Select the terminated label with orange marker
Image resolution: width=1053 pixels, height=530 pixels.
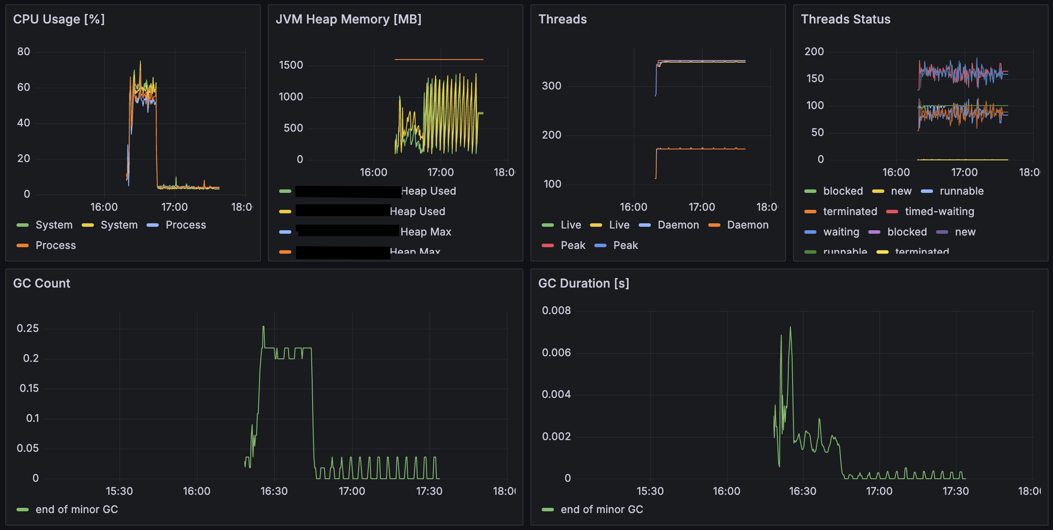(x=850, y=212)
